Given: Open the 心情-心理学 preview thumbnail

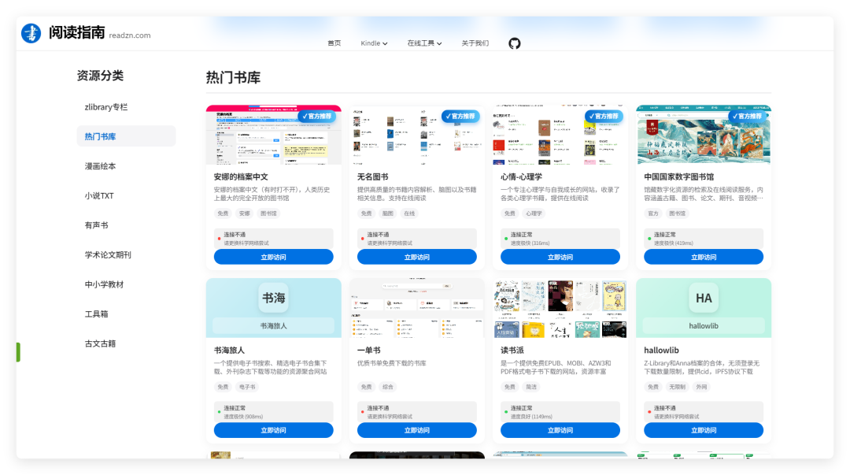Looking at the screenshot, I should coord(560,135).
